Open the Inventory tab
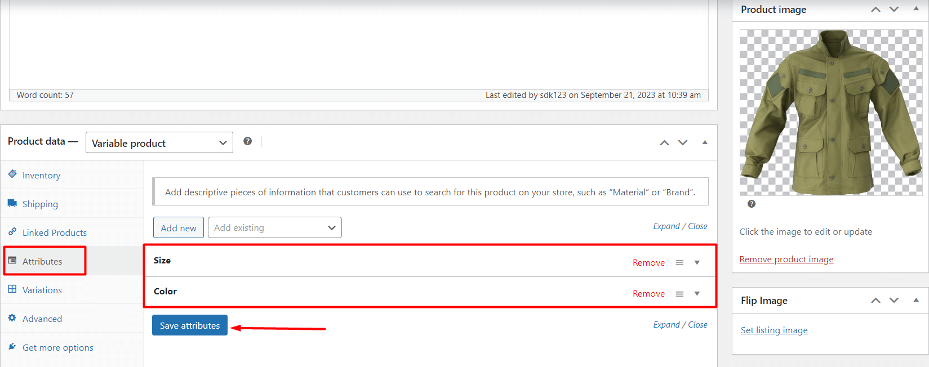 click(x=41, y=176)
